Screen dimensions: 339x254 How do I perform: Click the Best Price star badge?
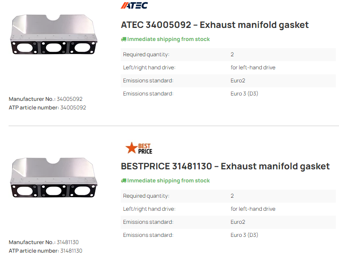[139, 148]
